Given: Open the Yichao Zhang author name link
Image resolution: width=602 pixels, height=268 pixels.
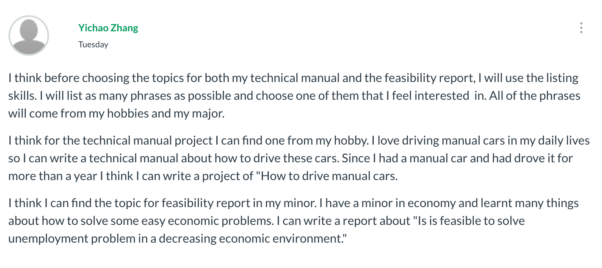Looking at the screenshot, I should pyautogui.click(x=108, y=28).
